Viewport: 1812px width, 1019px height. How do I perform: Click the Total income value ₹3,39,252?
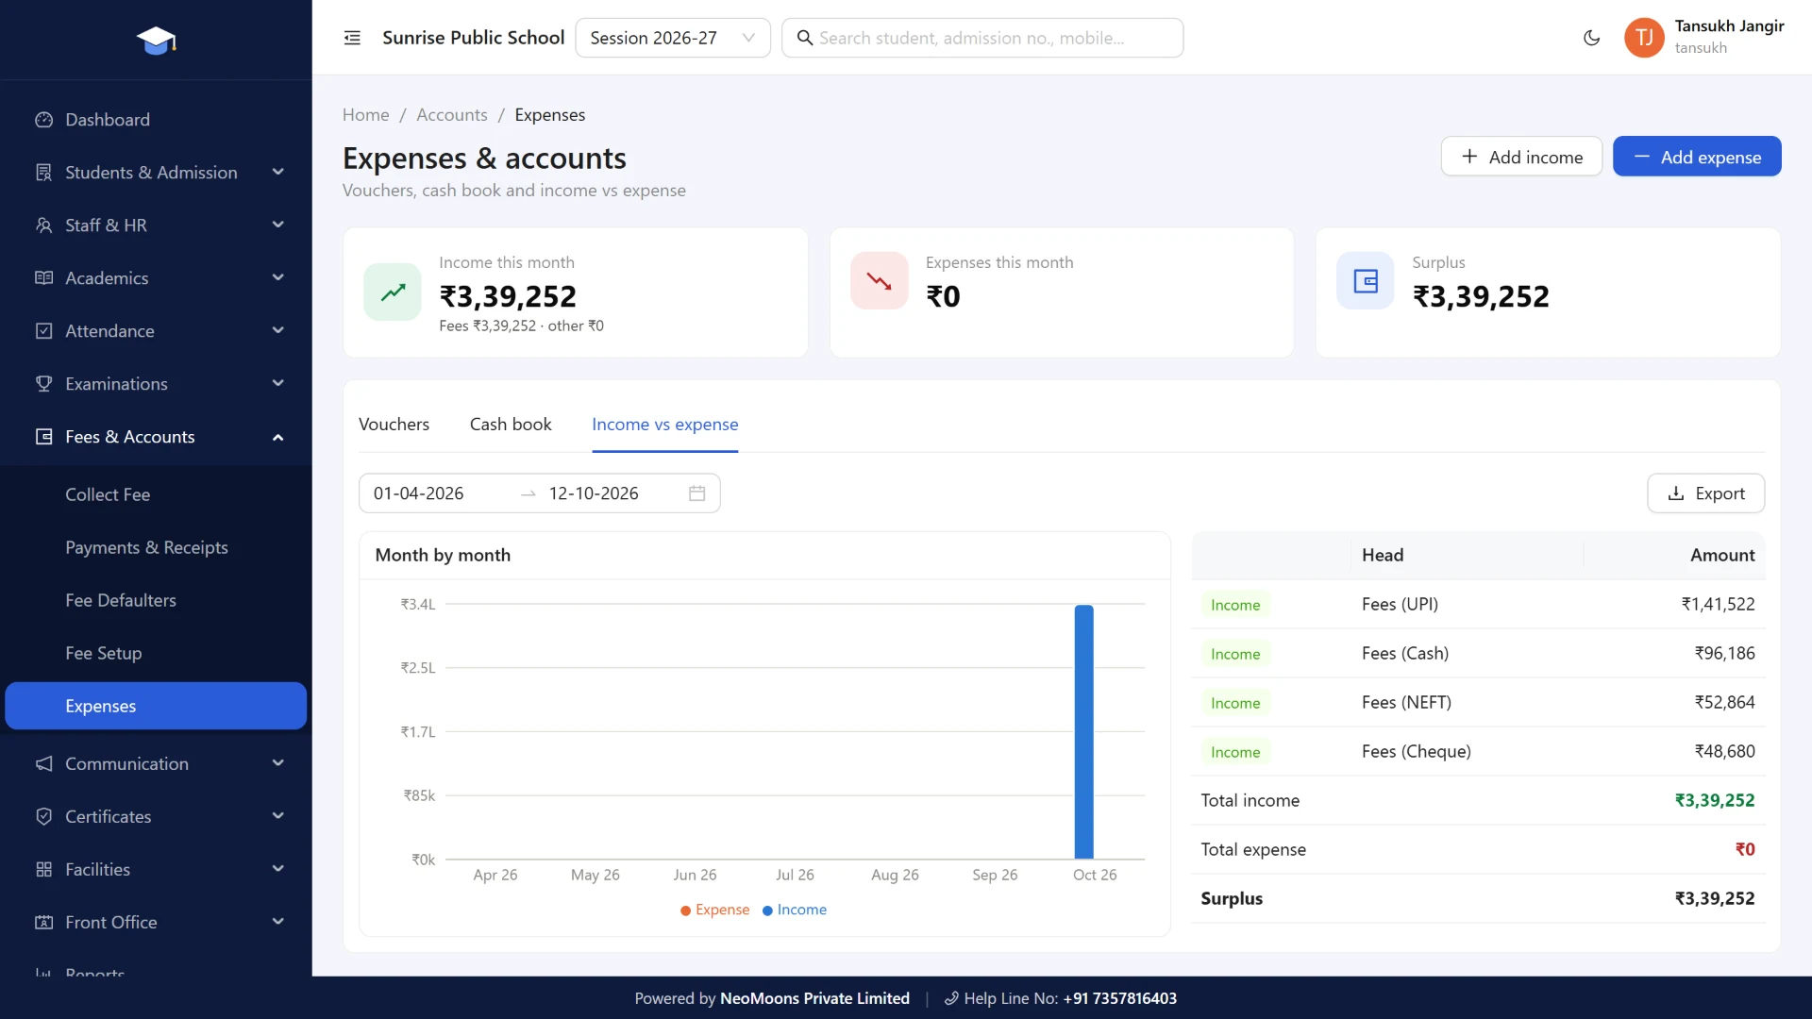(1714, 800)
